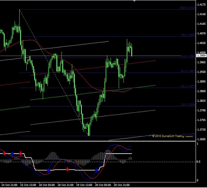Click the Fibonacci anchor at the swing low candle
The height and width of the screenshot is (188, 207).
88,135
